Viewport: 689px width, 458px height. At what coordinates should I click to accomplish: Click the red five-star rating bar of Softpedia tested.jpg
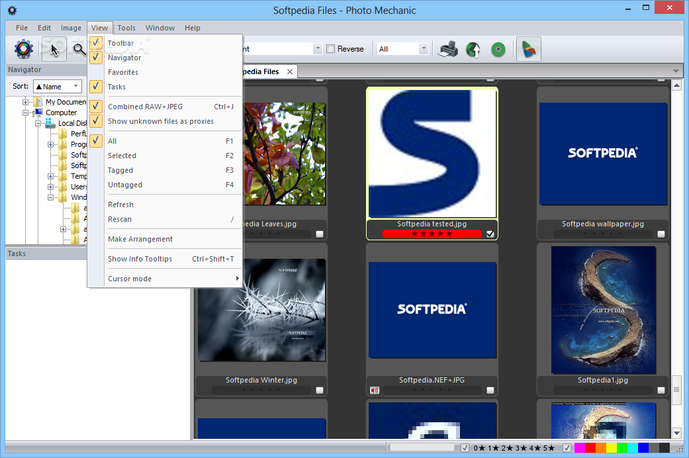point(432,234)
